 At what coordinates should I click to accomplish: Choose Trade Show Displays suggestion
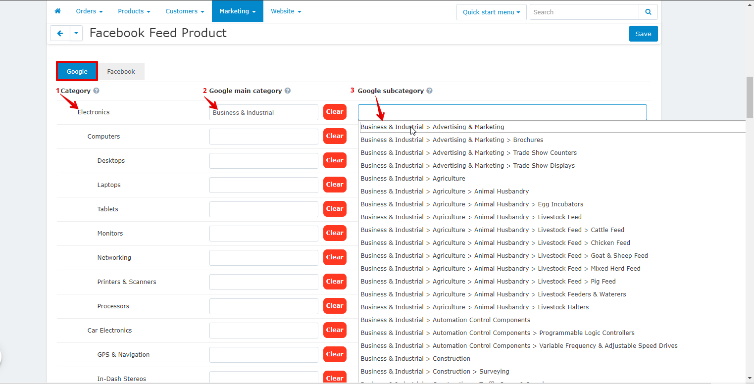tap(552, 166)
